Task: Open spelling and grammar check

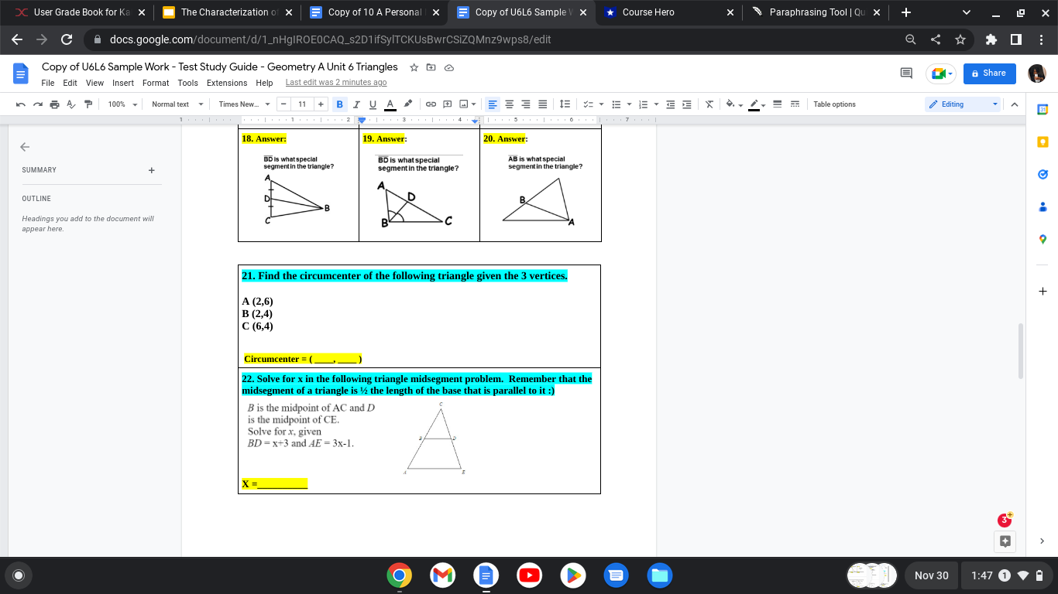Action: coord(70,104)
